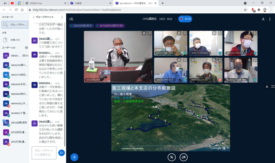Viewport: 275px width, 163px height.
Task: Toggle the webcam sharing button at bottom
Action: pyautogui.click(x=183, y=157)
